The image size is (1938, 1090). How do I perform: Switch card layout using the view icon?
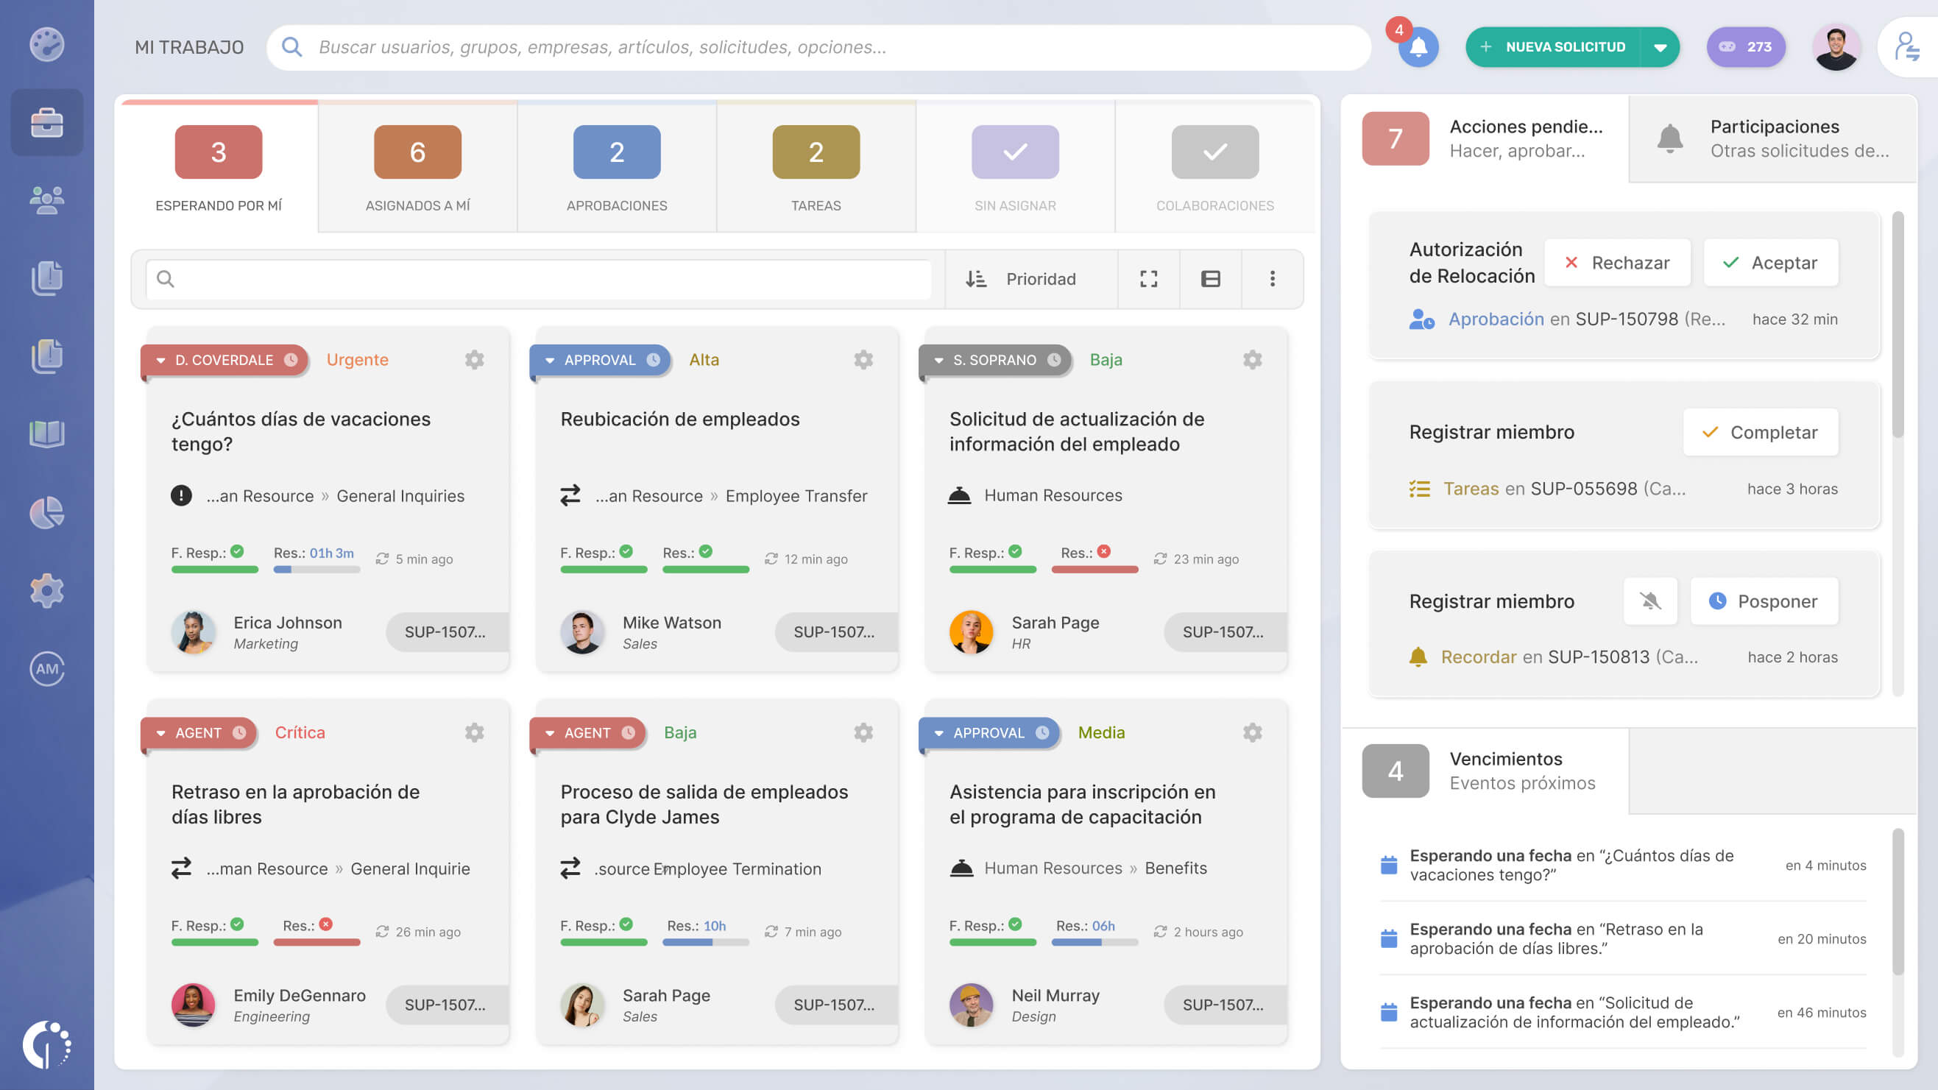(1210, 278)
